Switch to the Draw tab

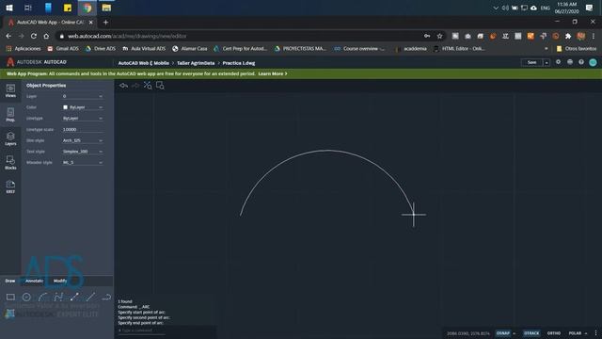[x=10, y=281]
